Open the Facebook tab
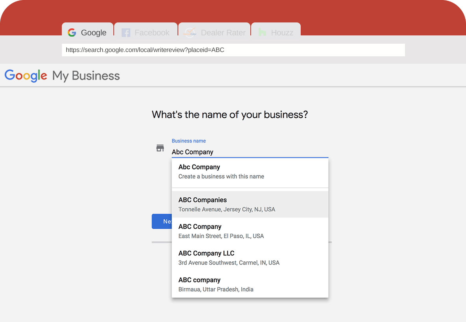Screen dimensions: 466x322 (x=146, y=30)
